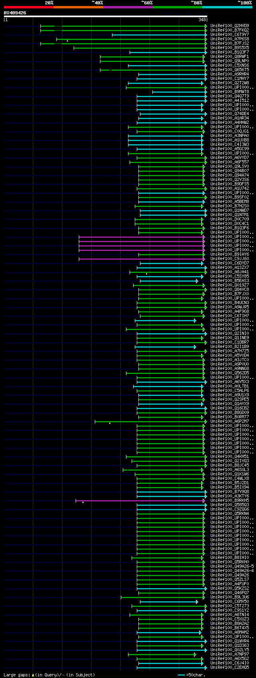
Task: Click hit label UniRef100_Q9LSV0
Action: click(230, 167)
